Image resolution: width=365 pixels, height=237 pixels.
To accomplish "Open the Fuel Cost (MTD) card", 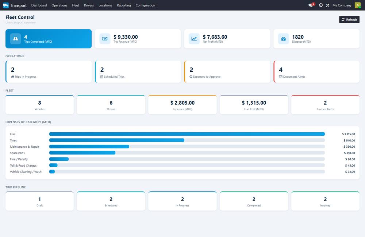I will [254, 105].
